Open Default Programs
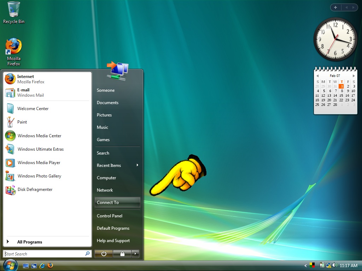Image resolution: width=362 pixels, height=271 pixels. [x=113, y=228]
